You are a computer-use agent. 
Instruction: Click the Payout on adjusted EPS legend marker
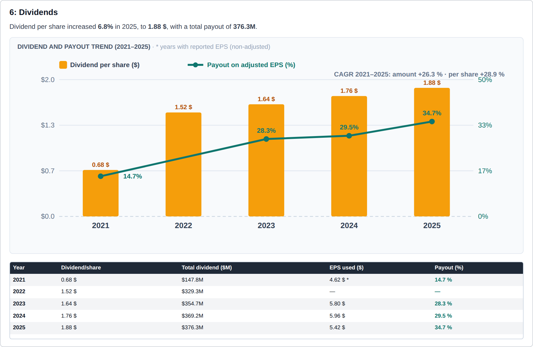[195, 65]
